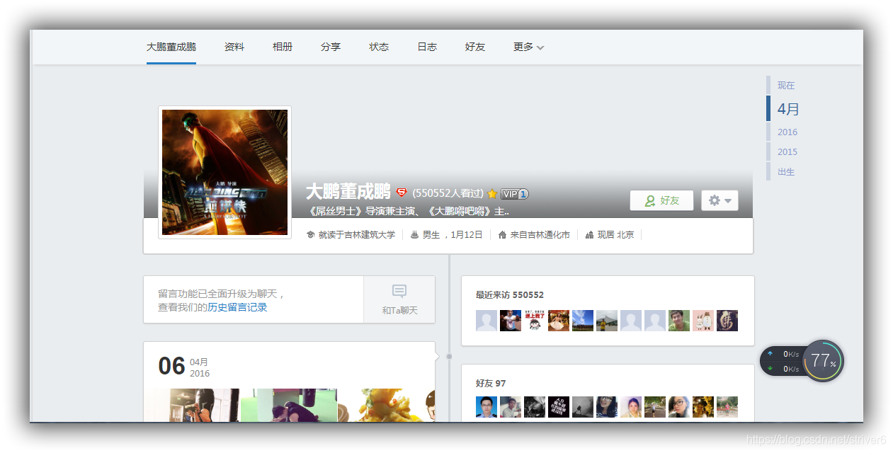This screenshot has width=893, height=453.
Task: Click the chat bubble icon above 和Ta聊天
Action: [x=399, y=291]
